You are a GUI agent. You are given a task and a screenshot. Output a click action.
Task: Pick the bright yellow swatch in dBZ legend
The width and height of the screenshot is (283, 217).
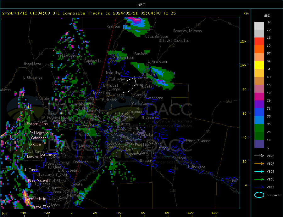click(x=259, y=65)
